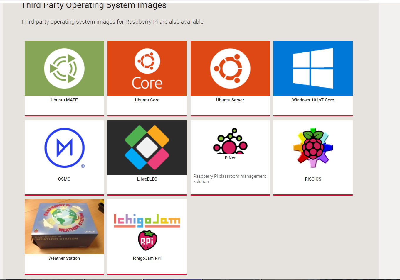This screenshot has height=280, width=400.
Task: Select the third-party images intro sentence
Action: [x=113, y=22]
